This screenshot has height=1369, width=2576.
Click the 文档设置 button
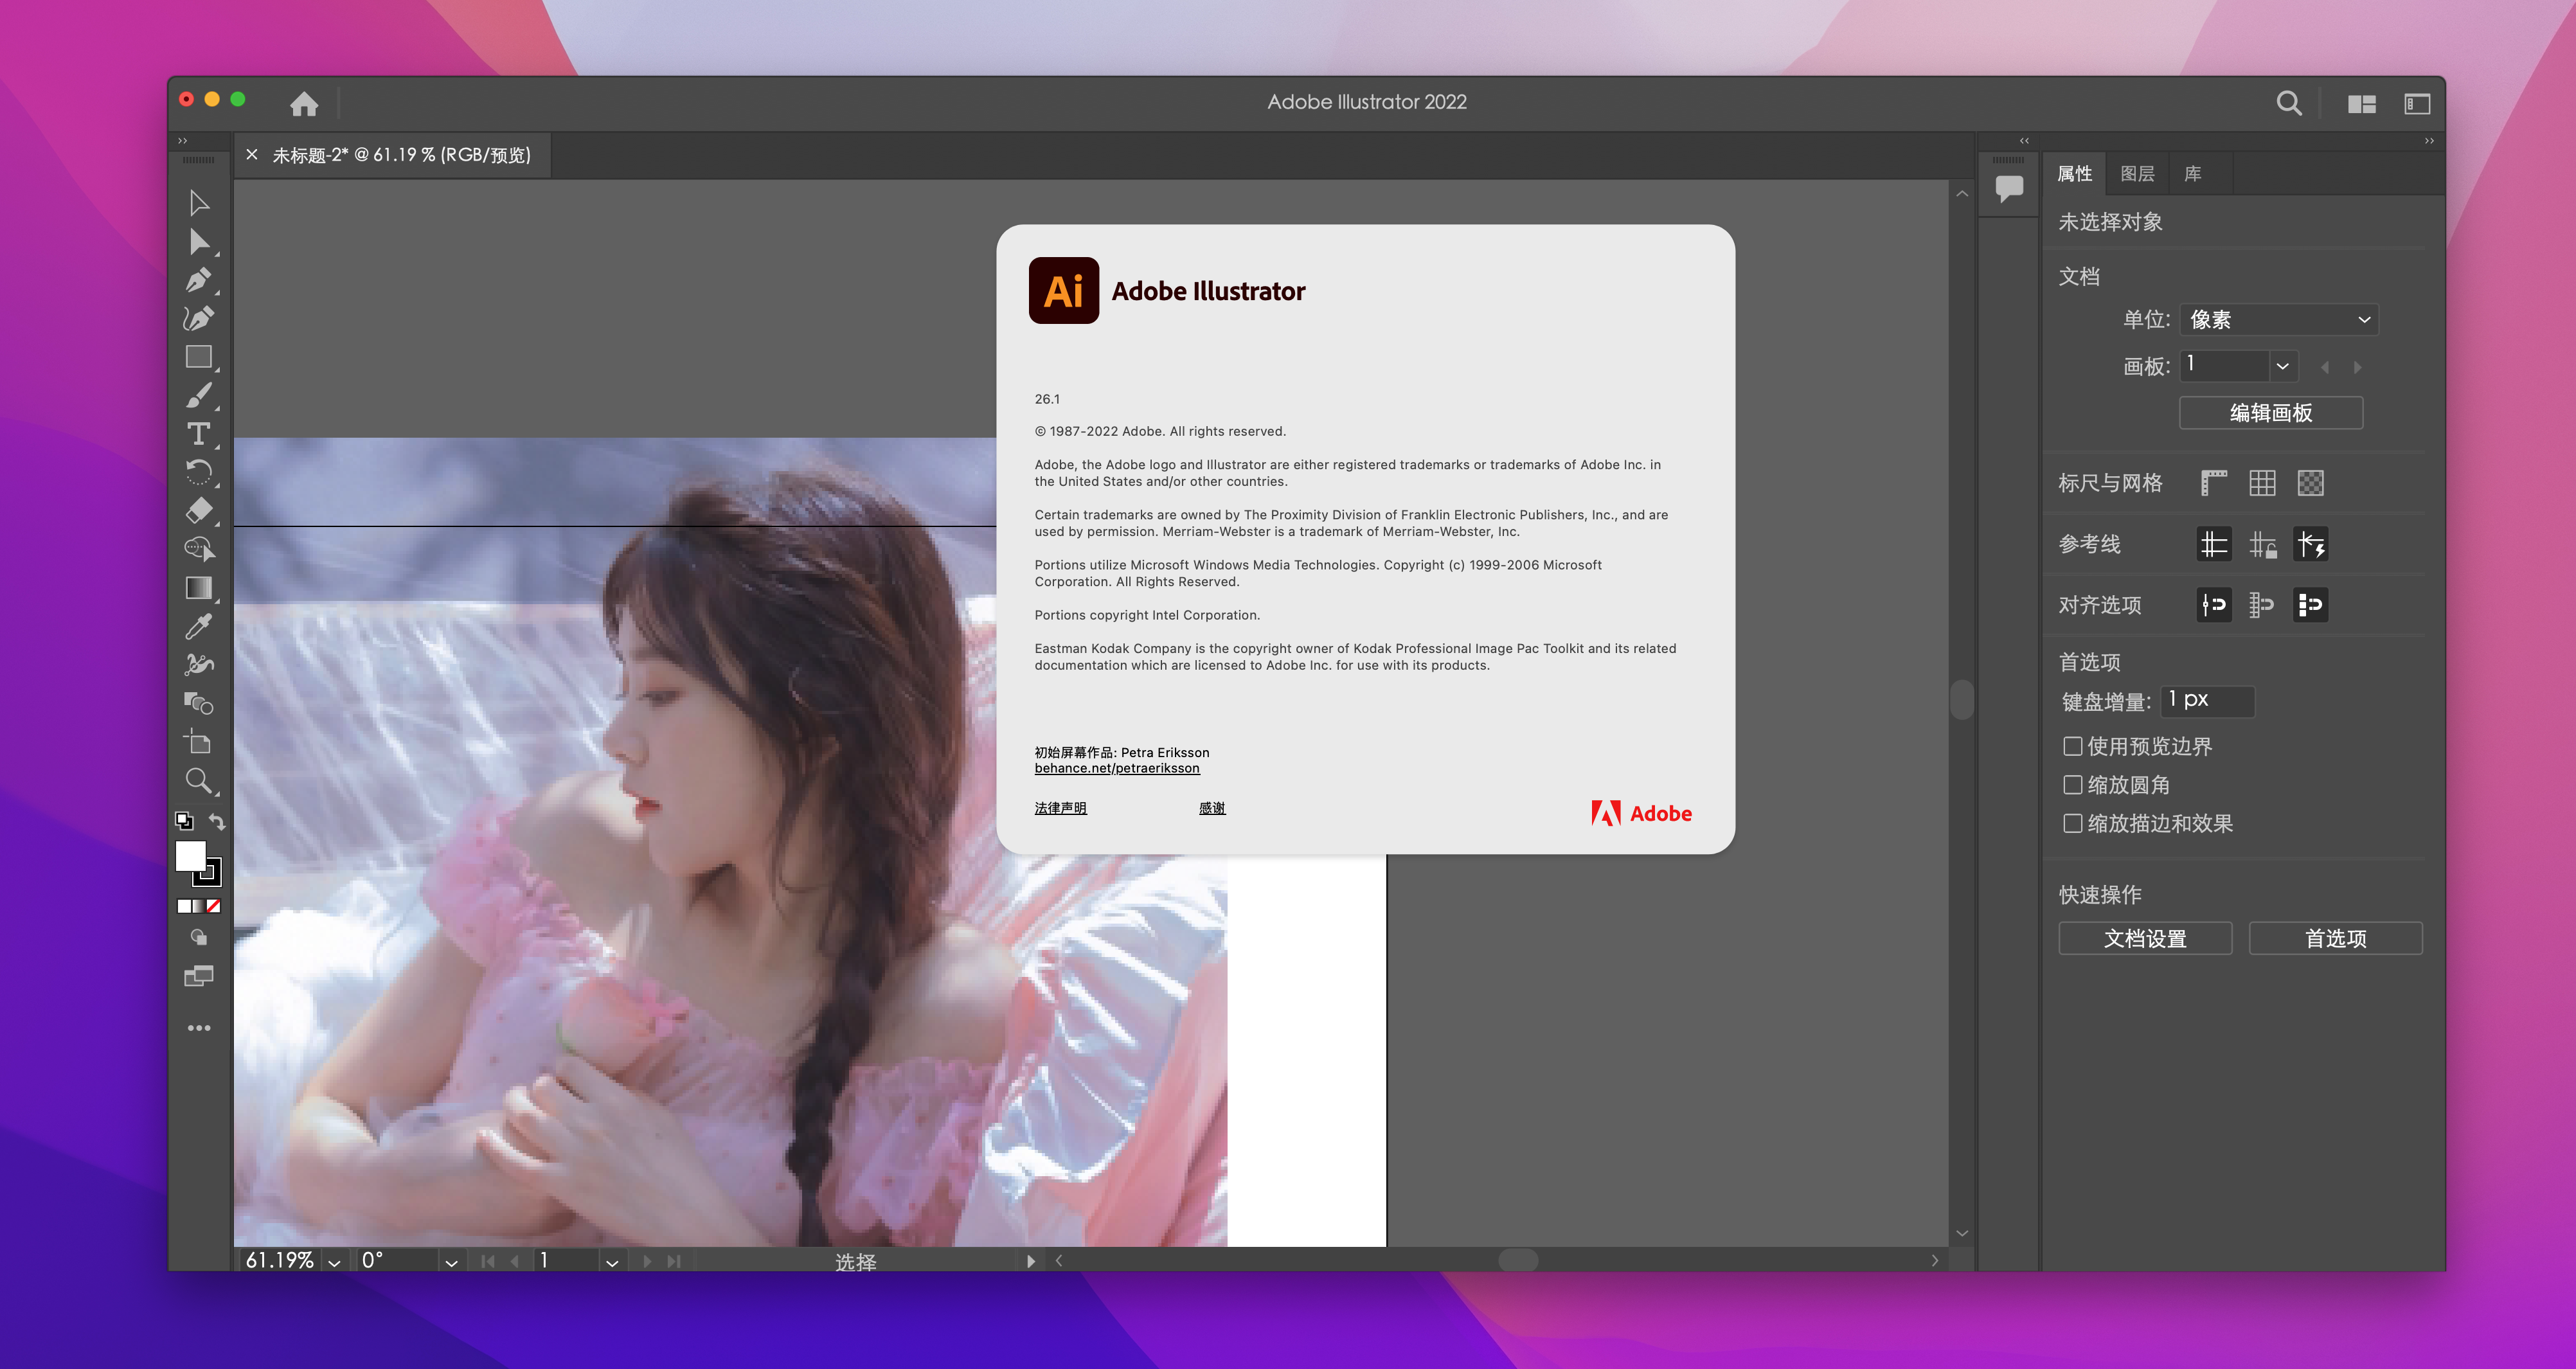click(2145, 938)
